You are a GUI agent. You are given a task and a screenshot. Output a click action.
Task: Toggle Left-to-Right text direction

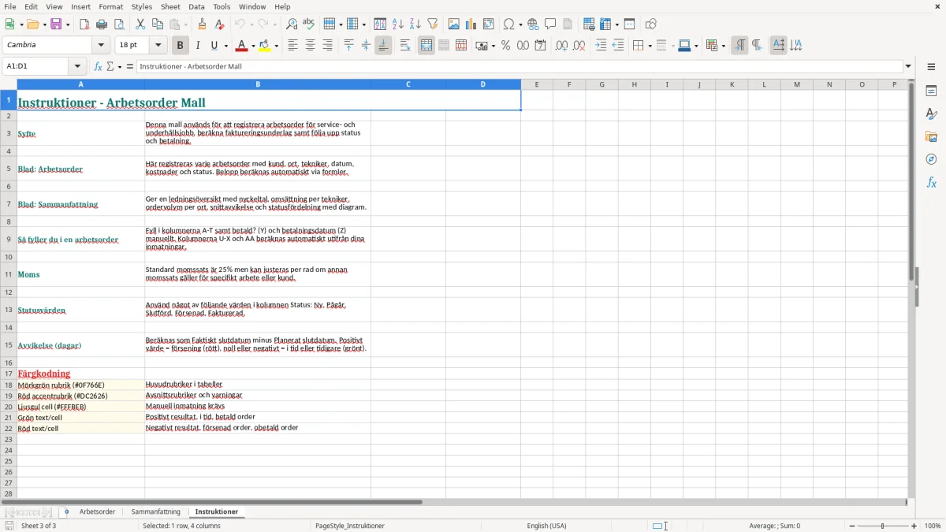(x=739, y=46)
